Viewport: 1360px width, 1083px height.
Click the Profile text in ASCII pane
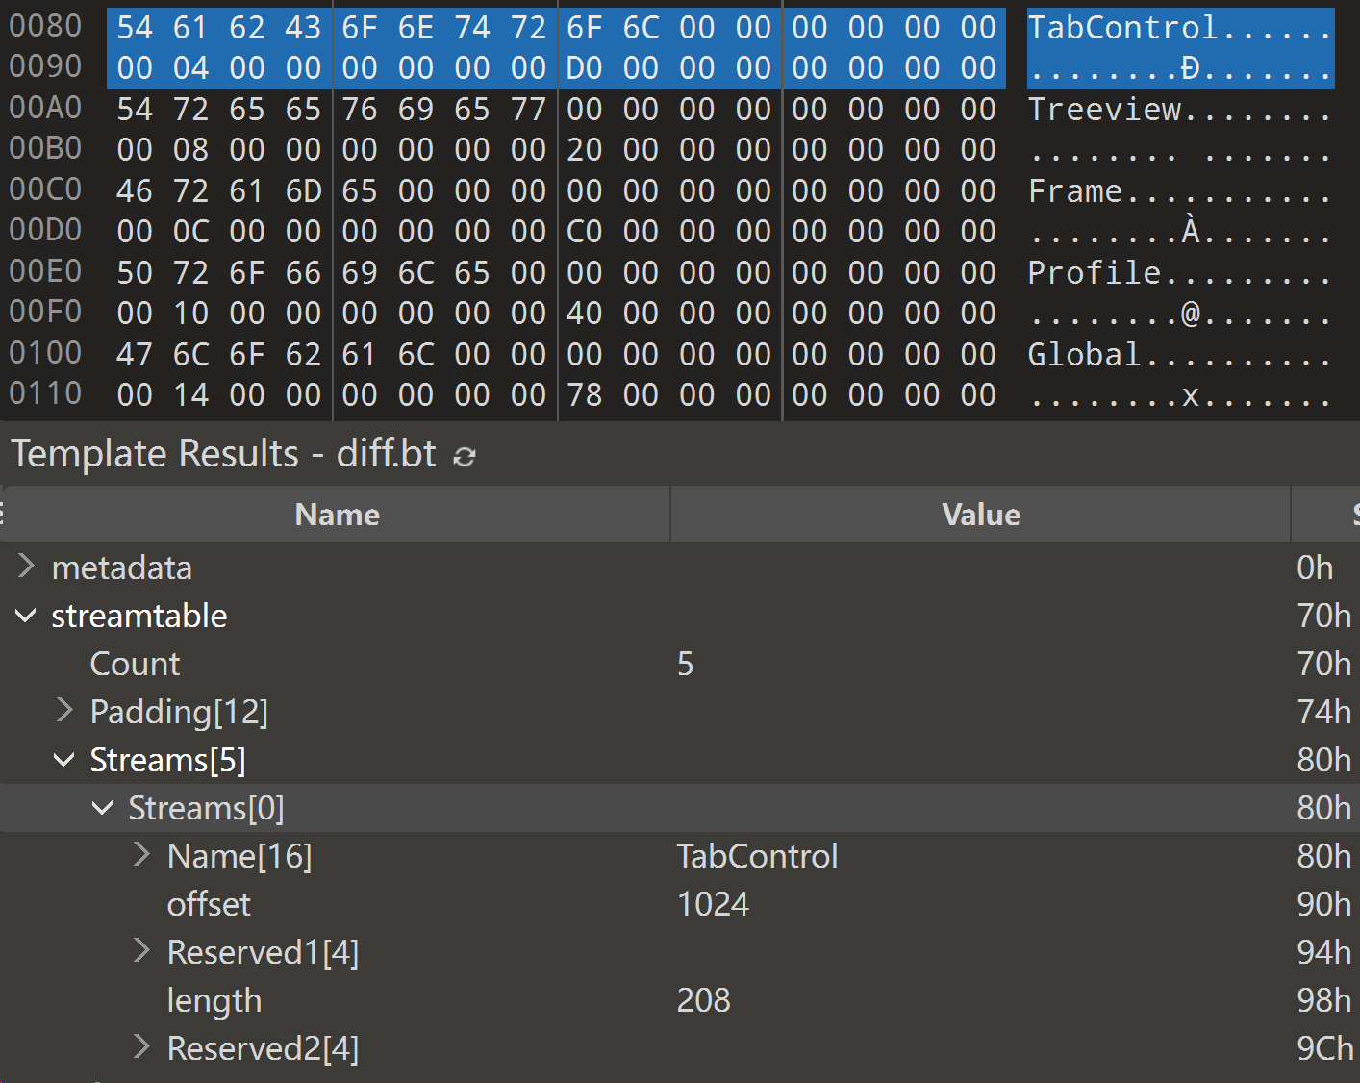tap(1094, 273)
